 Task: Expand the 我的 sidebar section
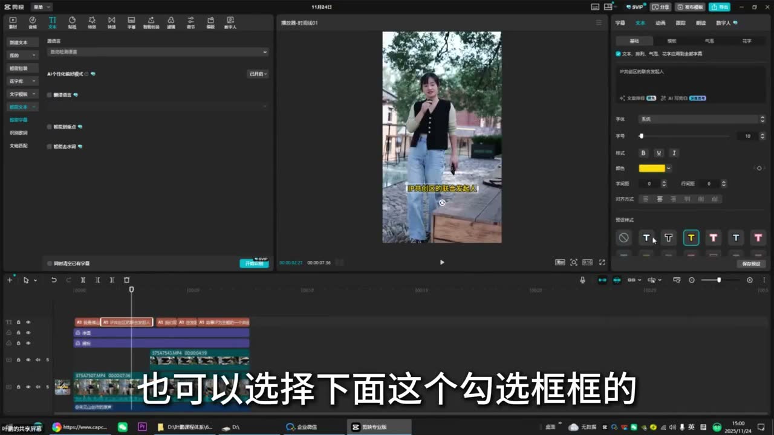[x=22, y=55]
